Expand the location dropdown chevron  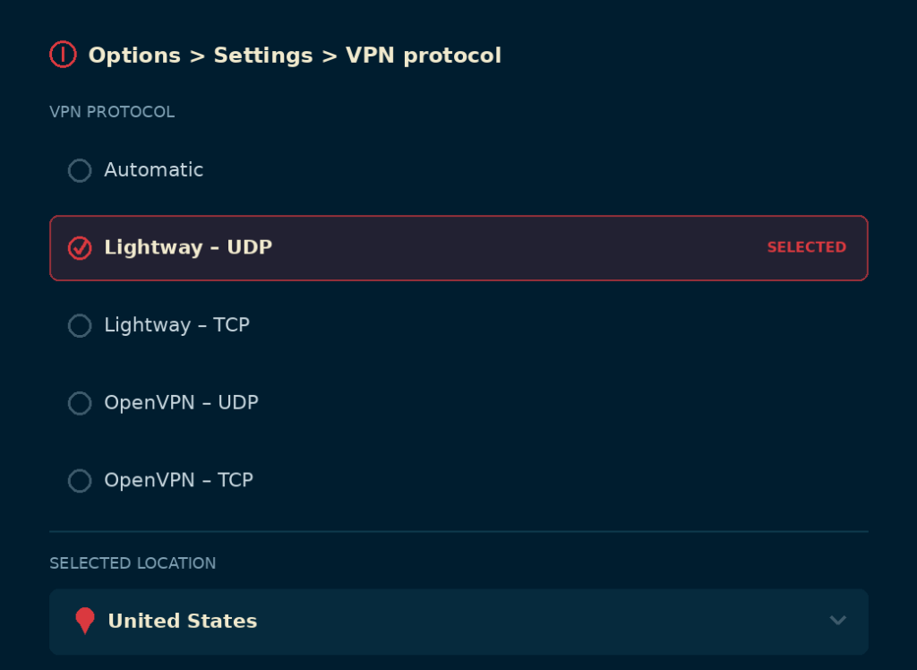(x=838, y=620)
